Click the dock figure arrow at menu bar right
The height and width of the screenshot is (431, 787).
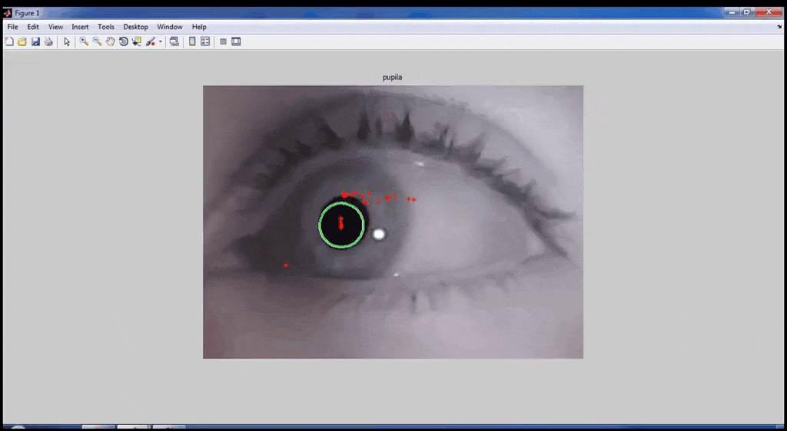coord(779,27)
